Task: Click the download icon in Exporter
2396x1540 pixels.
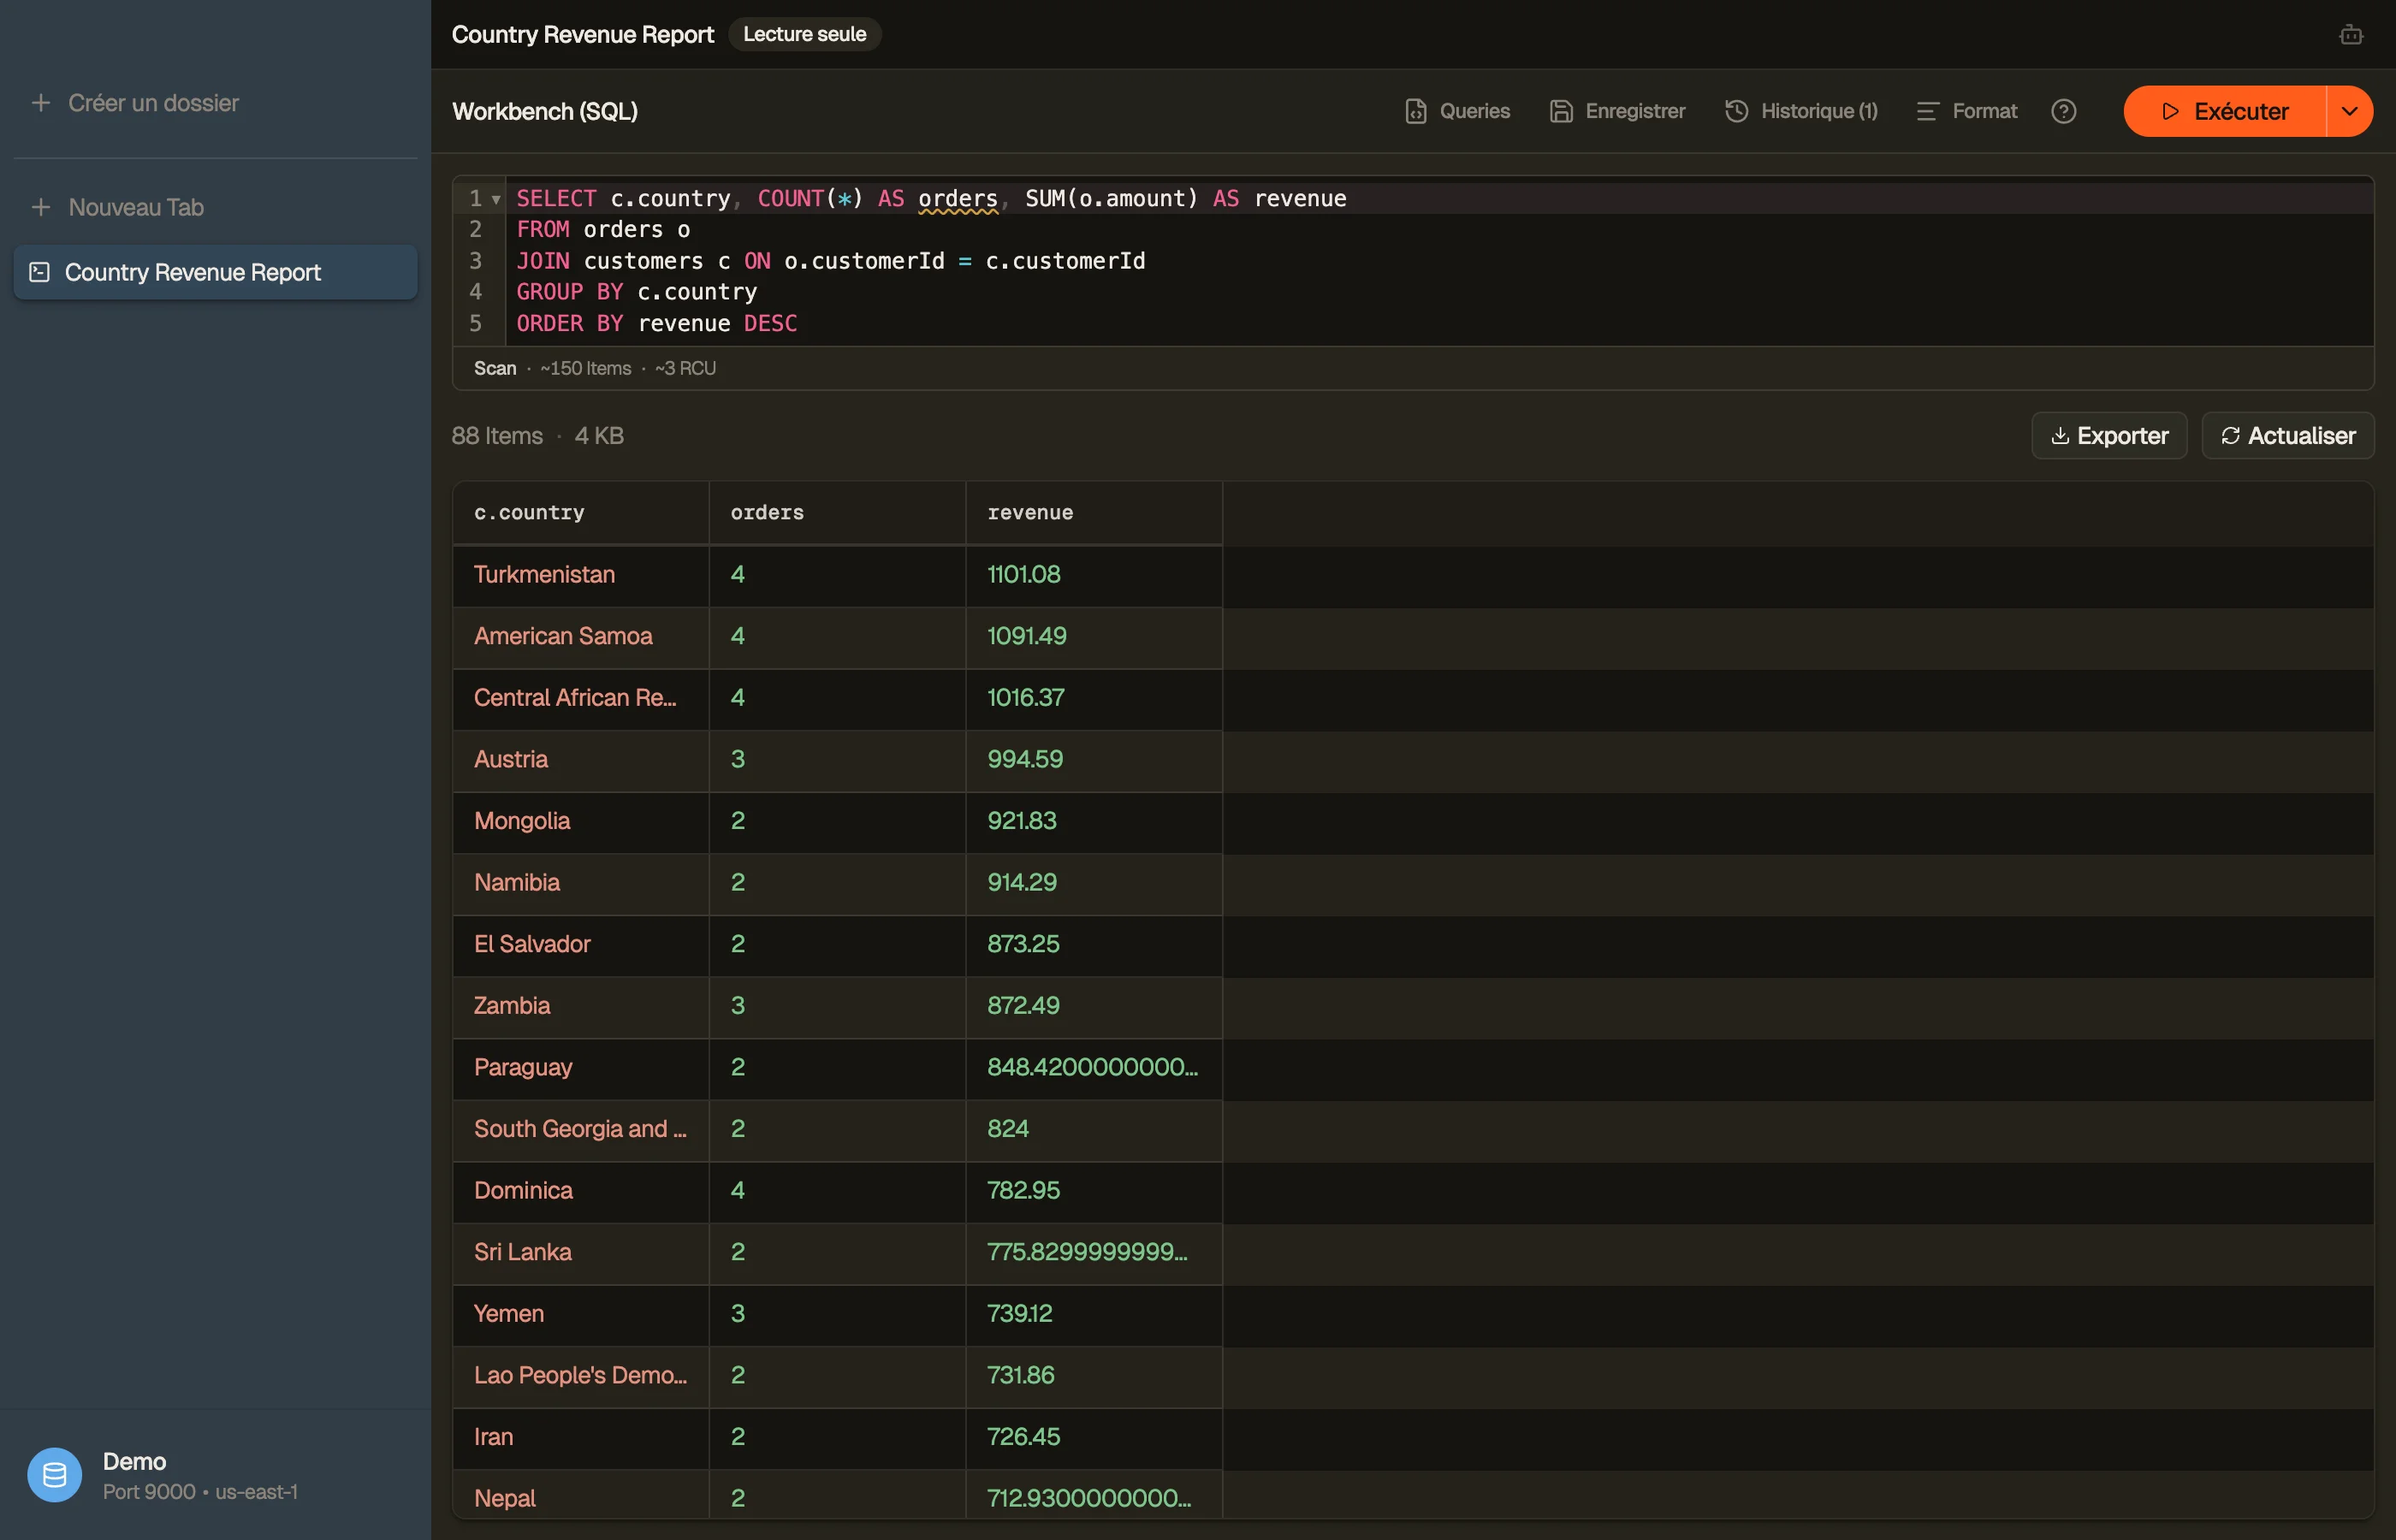Action: (x=2060, y=436)
